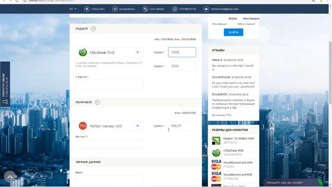Open the Perfect money USD dropdown
This screenshot has width=332, height=187.
(109, 126)
